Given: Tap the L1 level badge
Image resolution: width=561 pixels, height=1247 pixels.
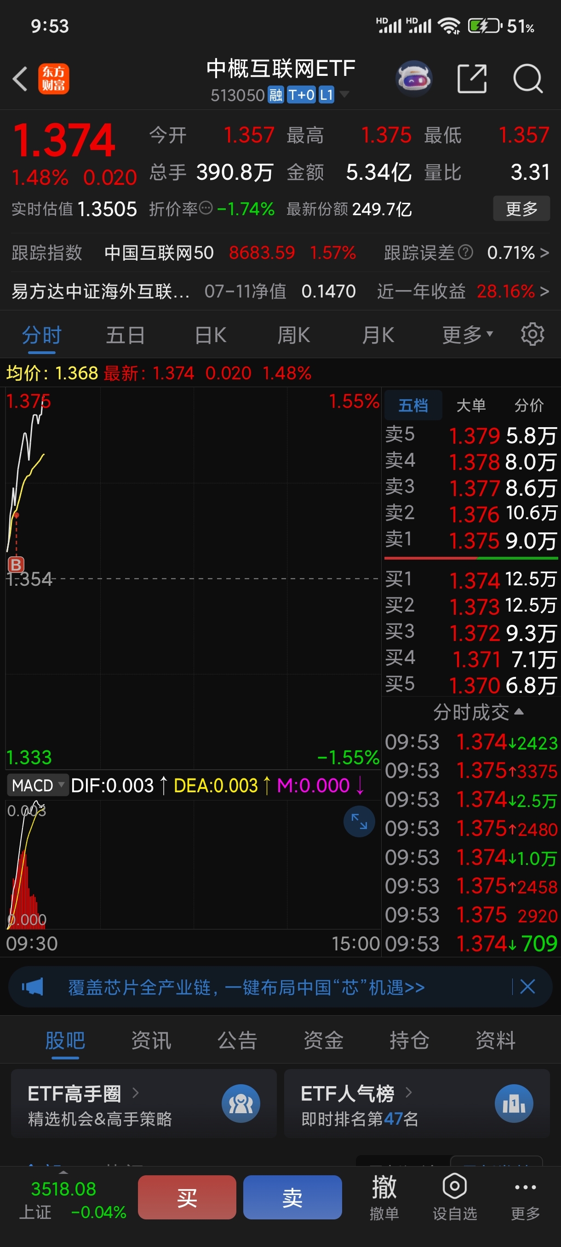Looking at the screenshot, I should 326,95.
